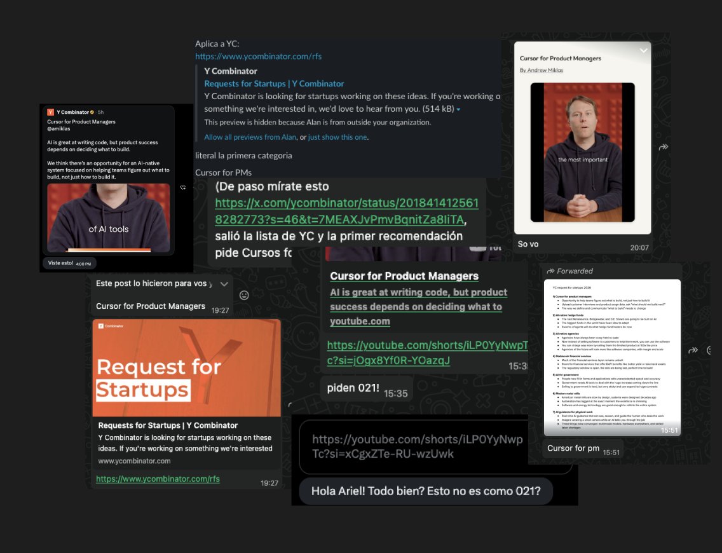Click the 'www.ycombinator.com' domain text in the link card
The height and width of the screenshot is (553, 722).
134,460
